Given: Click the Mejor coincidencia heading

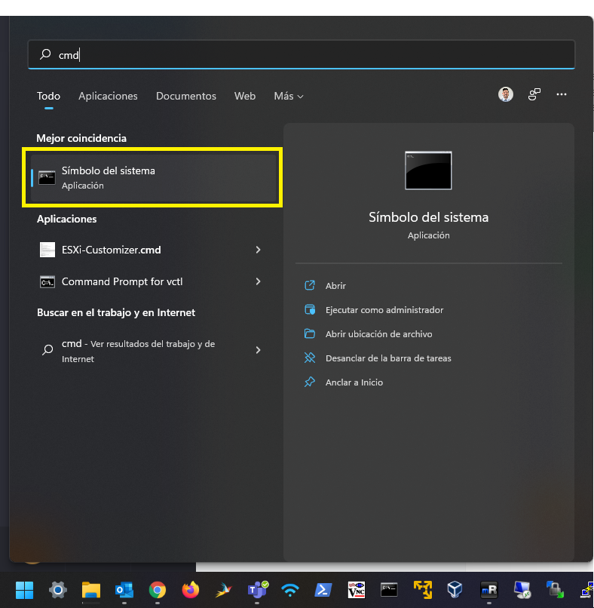Looking at the screenshot, I should (x=81, y=139).
